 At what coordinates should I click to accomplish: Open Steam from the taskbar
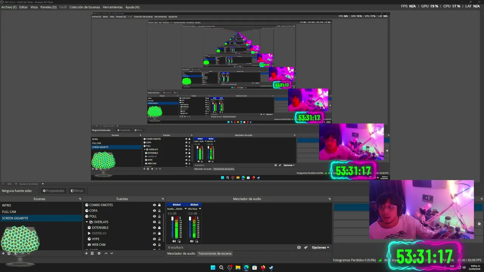point(271,267)
